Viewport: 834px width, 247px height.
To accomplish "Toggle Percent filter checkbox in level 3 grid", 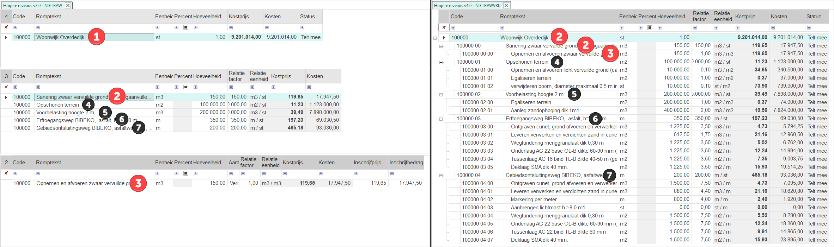I will (x=185, y=87).
